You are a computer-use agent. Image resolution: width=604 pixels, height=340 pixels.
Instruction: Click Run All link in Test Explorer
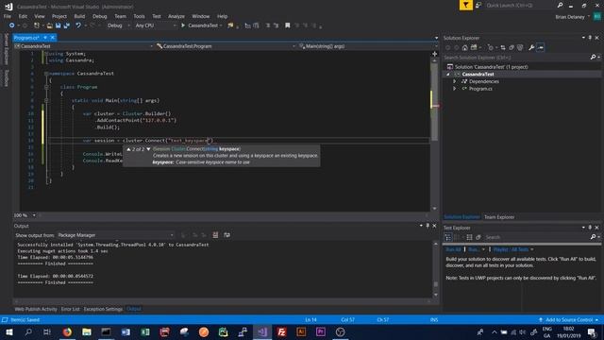pyautogui.click(x=453, y=249)
